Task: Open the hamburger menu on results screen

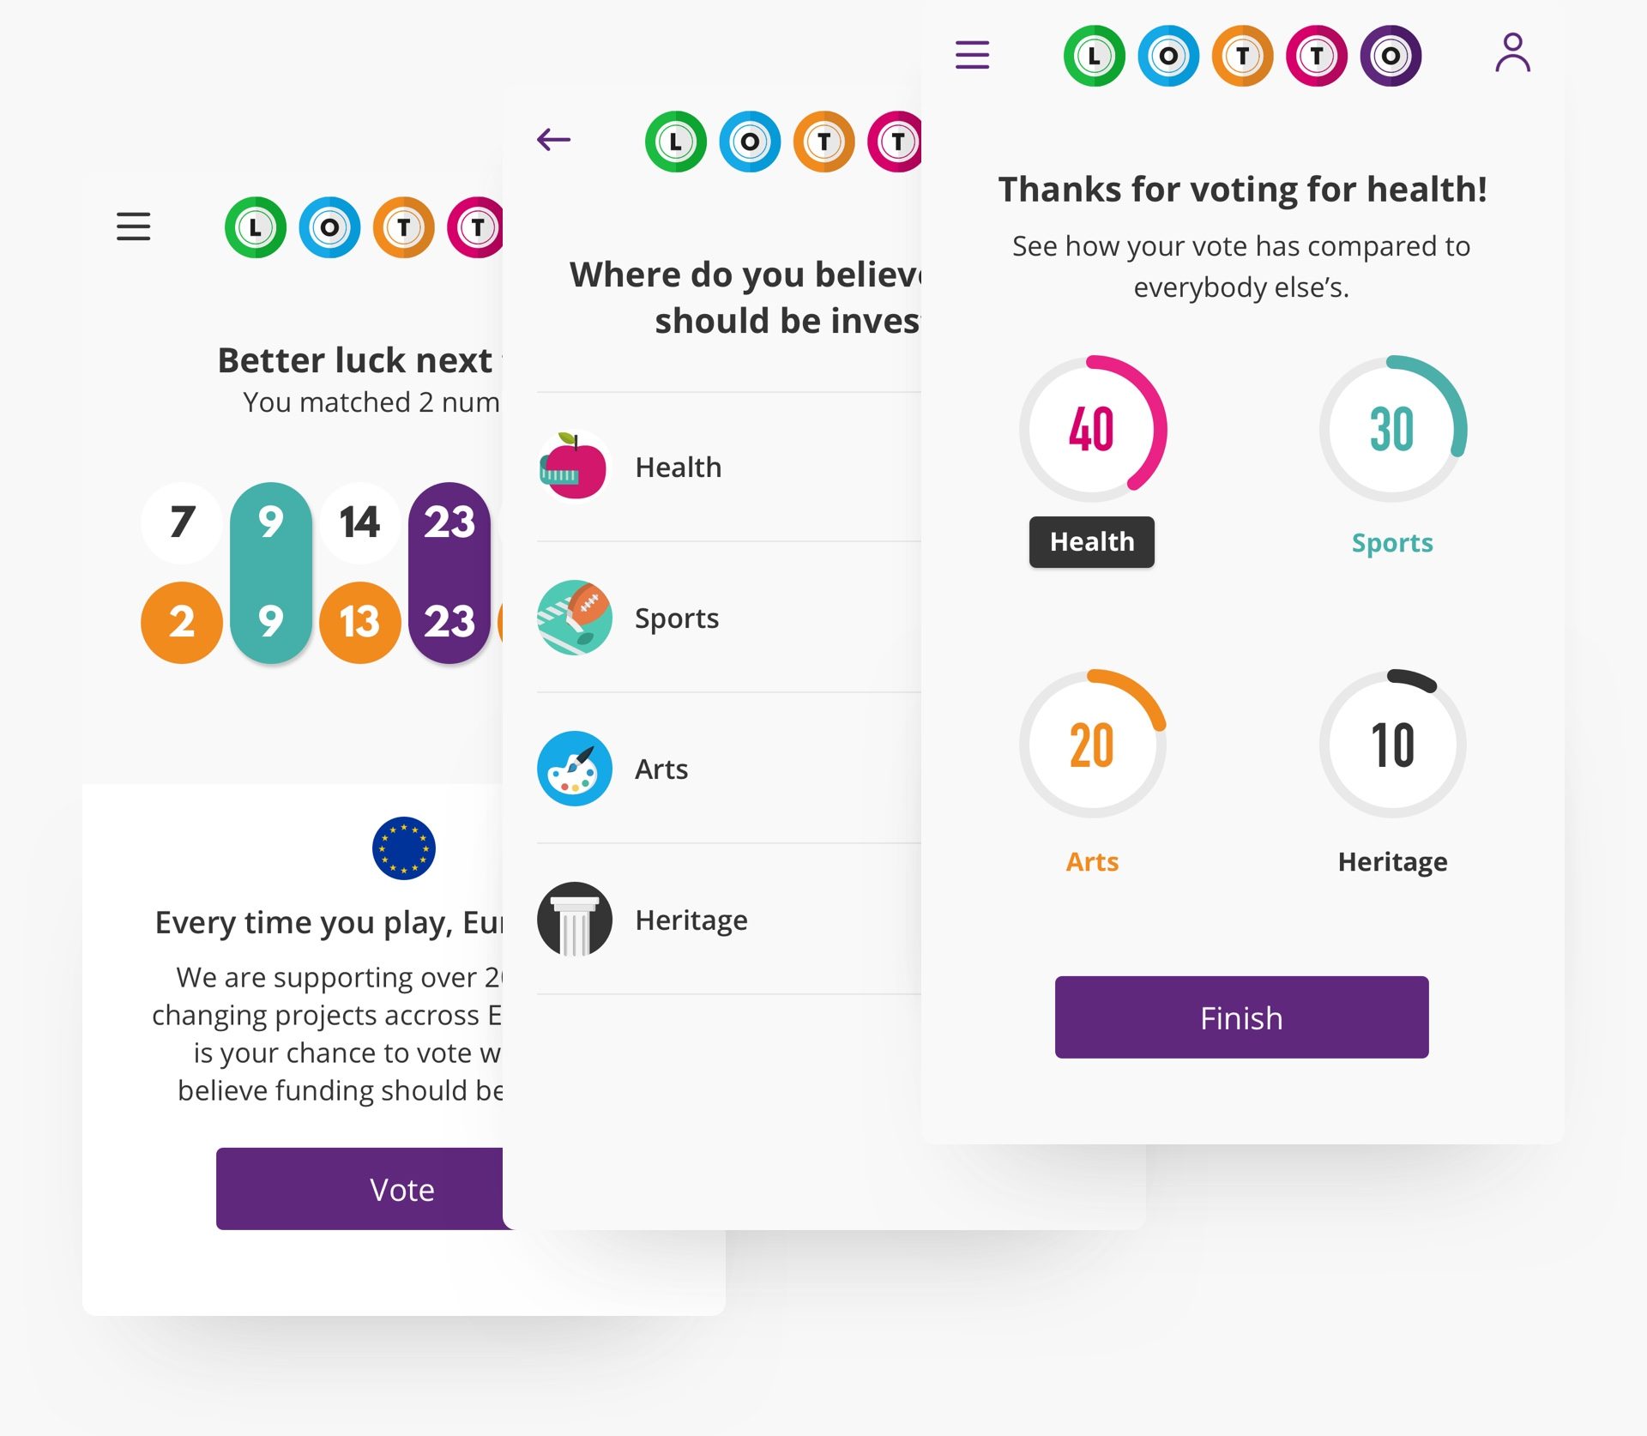Action: (976, 55)
